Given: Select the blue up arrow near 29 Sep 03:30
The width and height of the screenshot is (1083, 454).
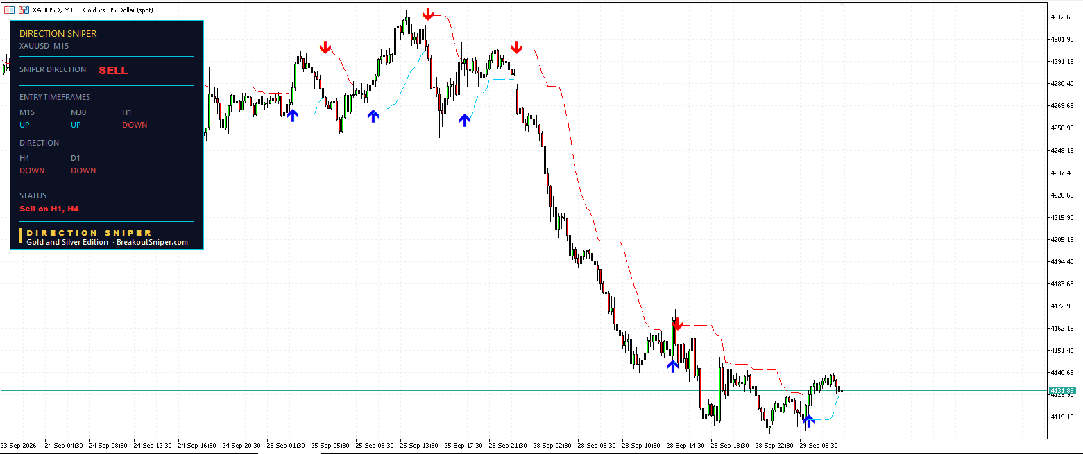Looking at the screenshot, I should (808, 421).
